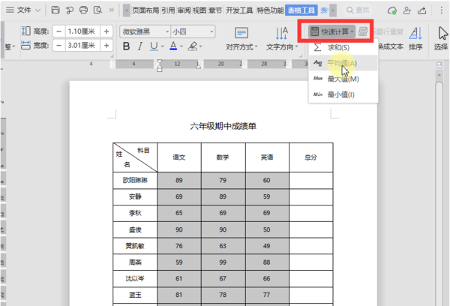Click the 转换成文本 button

(391, 46)
